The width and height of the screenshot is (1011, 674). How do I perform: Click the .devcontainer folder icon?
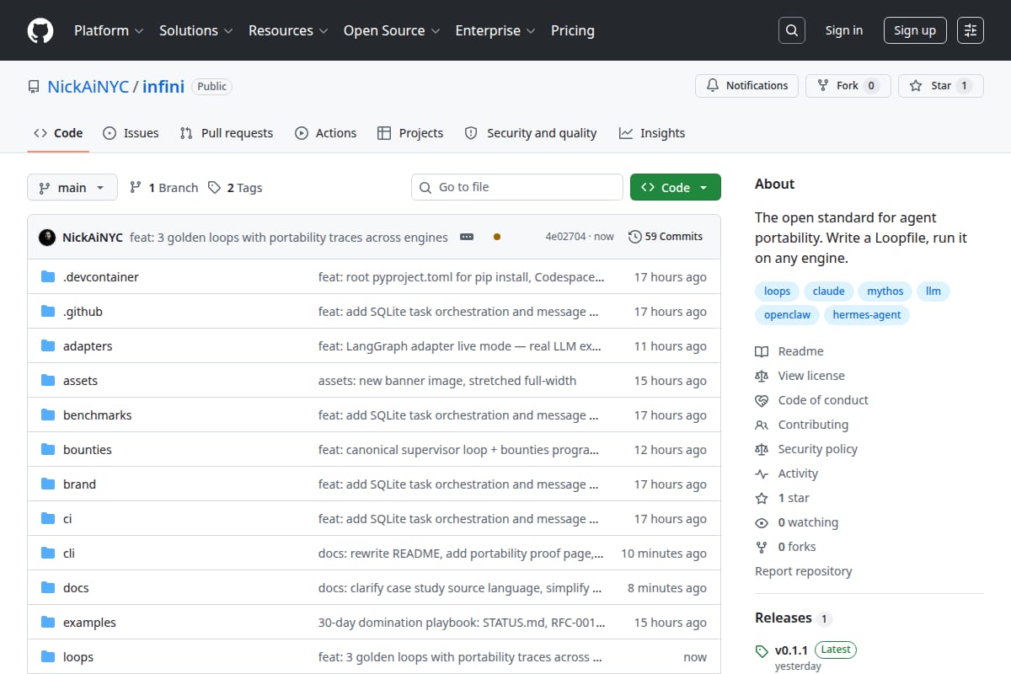[x=48, y=277]
